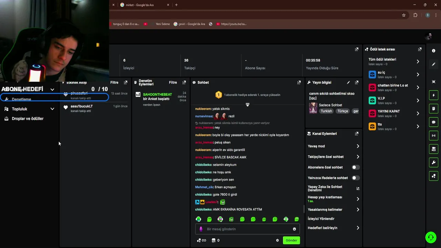The width and height of the screenshot is (441, 248).
Task: Click the note page icon in right sidebar
Action: (x=433, y=109)
